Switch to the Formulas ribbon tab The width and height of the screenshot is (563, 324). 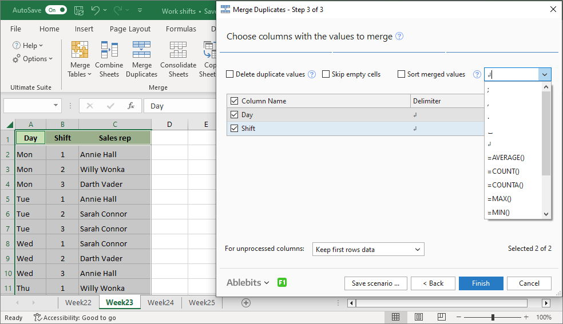[181, 29]
